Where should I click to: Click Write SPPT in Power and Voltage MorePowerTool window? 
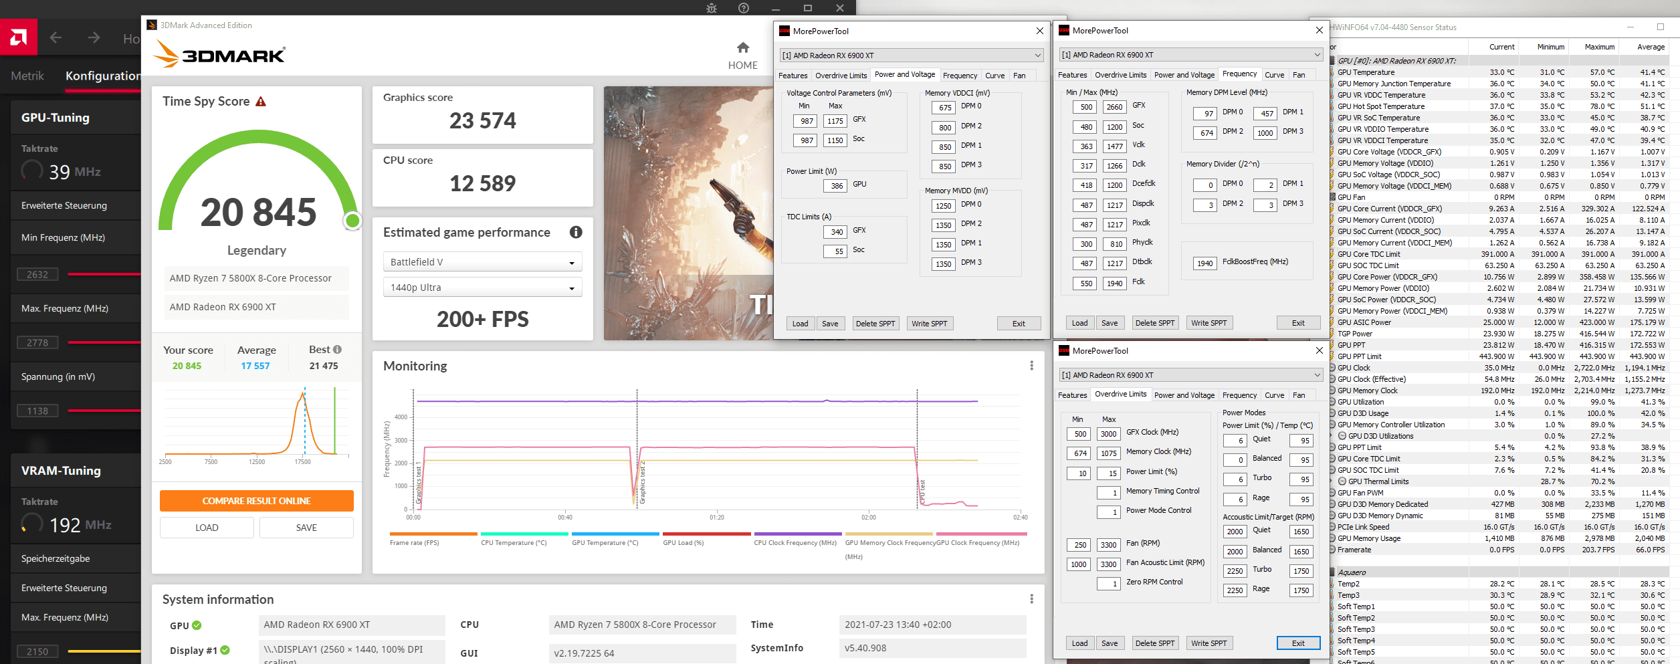pyautogui.click(x=930, y=324)
